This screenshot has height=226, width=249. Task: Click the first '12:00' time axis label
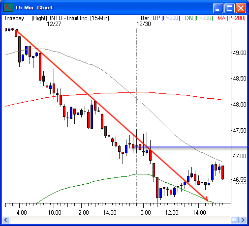pos(82,213)
